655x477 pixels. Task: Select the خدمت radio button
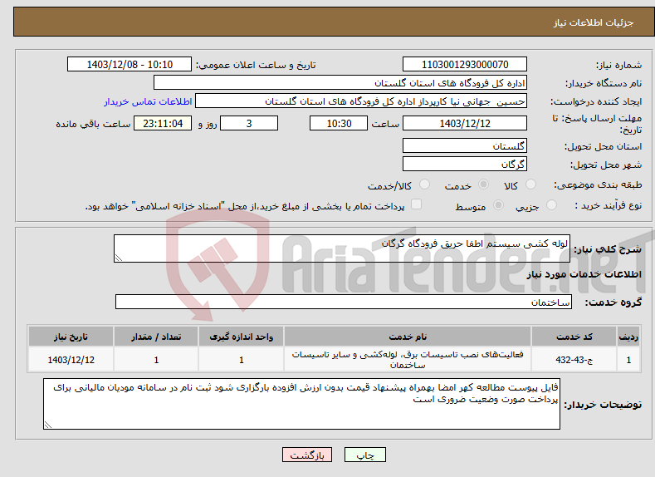point(483,184)
